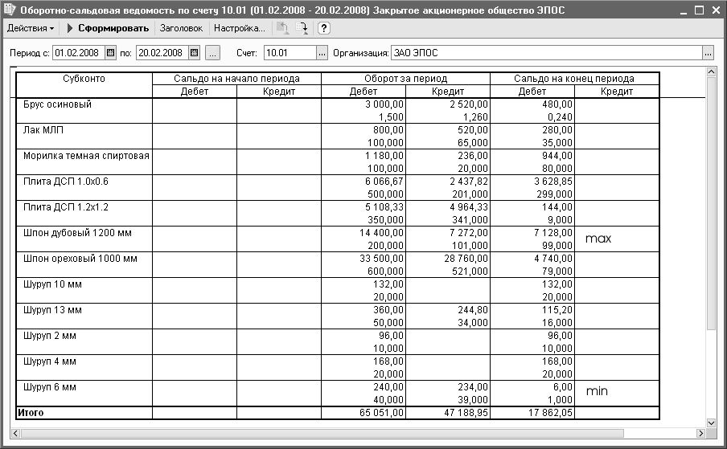Select Шпон дубовый 1200 мм row
The width and height of the screenshot is (727, 449).
point(77,233)
